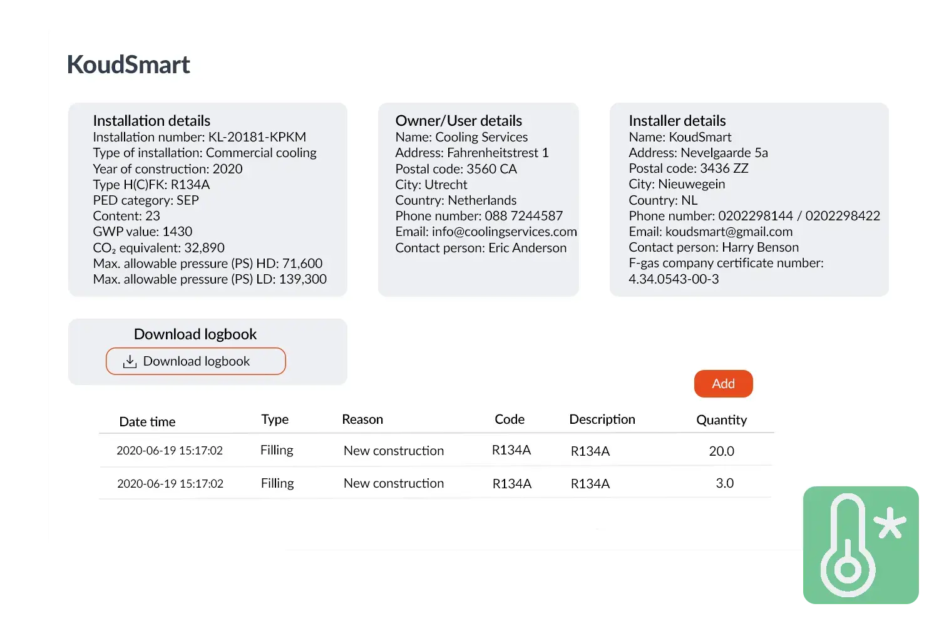Select the Description column header
The image size is (939, 626).
tap(602, 419)
